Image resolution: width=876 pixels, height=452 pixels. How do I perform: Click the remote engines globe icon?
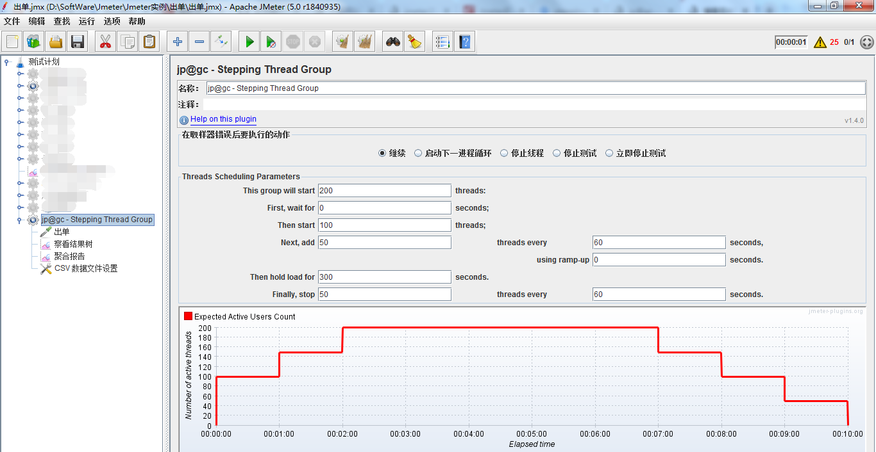pyautogui.click(x=866, y=42)
